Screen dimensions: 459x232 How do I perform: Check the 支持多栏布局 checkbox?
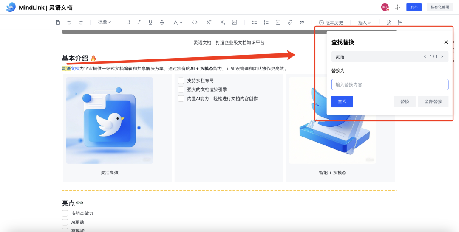click(x=181, y=81)
